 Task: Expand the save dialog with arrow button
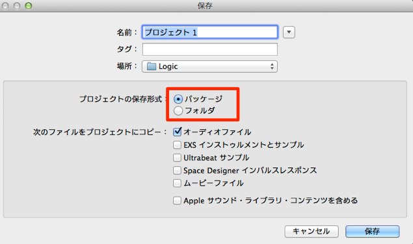pyautogui.click(x=289, y=32)
